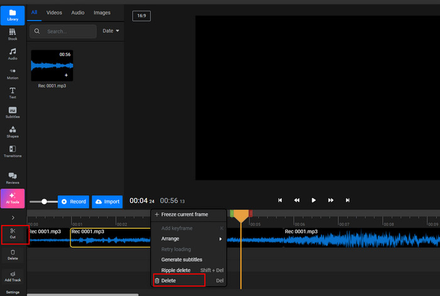
Task: Click the library search field
Action: click(x=63, y=31)
